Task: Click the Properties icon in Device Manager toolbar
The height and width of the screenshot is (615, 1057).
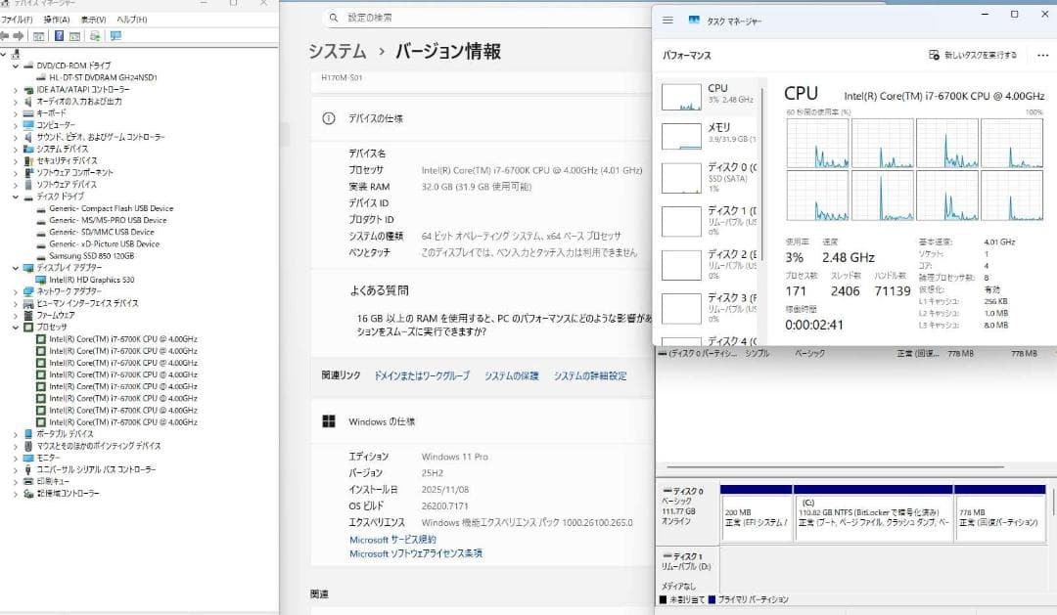Action: [x=73, y=35]
